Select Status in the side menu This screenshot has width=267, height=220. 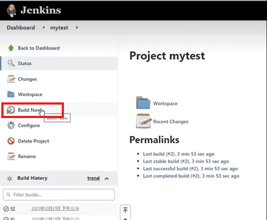pyautogui.click(x=25, y=64)
